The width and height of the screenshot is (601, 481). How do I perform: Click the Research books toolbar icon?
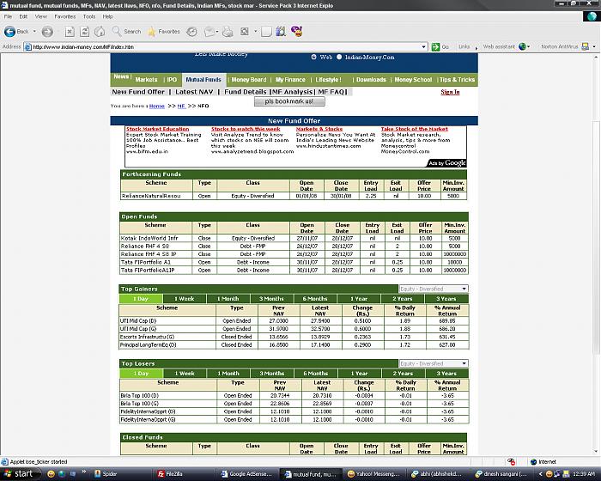click(x=281, y=32)
